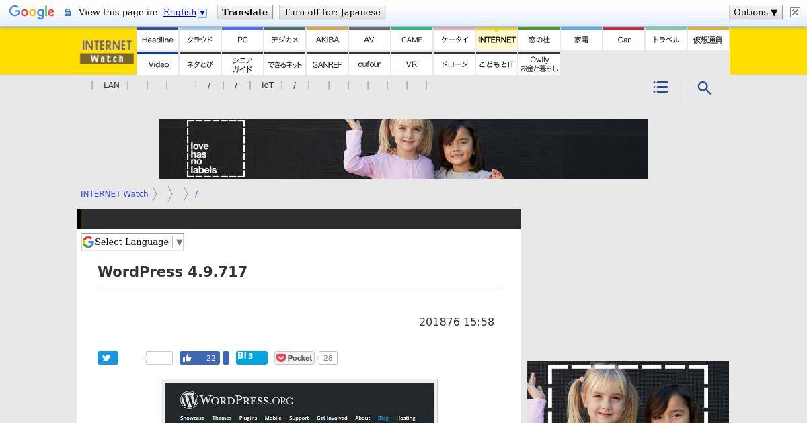This screenshot has width=807, height=423.
Task: Click the article title WordPress 4.9.7
Action: 172,271
